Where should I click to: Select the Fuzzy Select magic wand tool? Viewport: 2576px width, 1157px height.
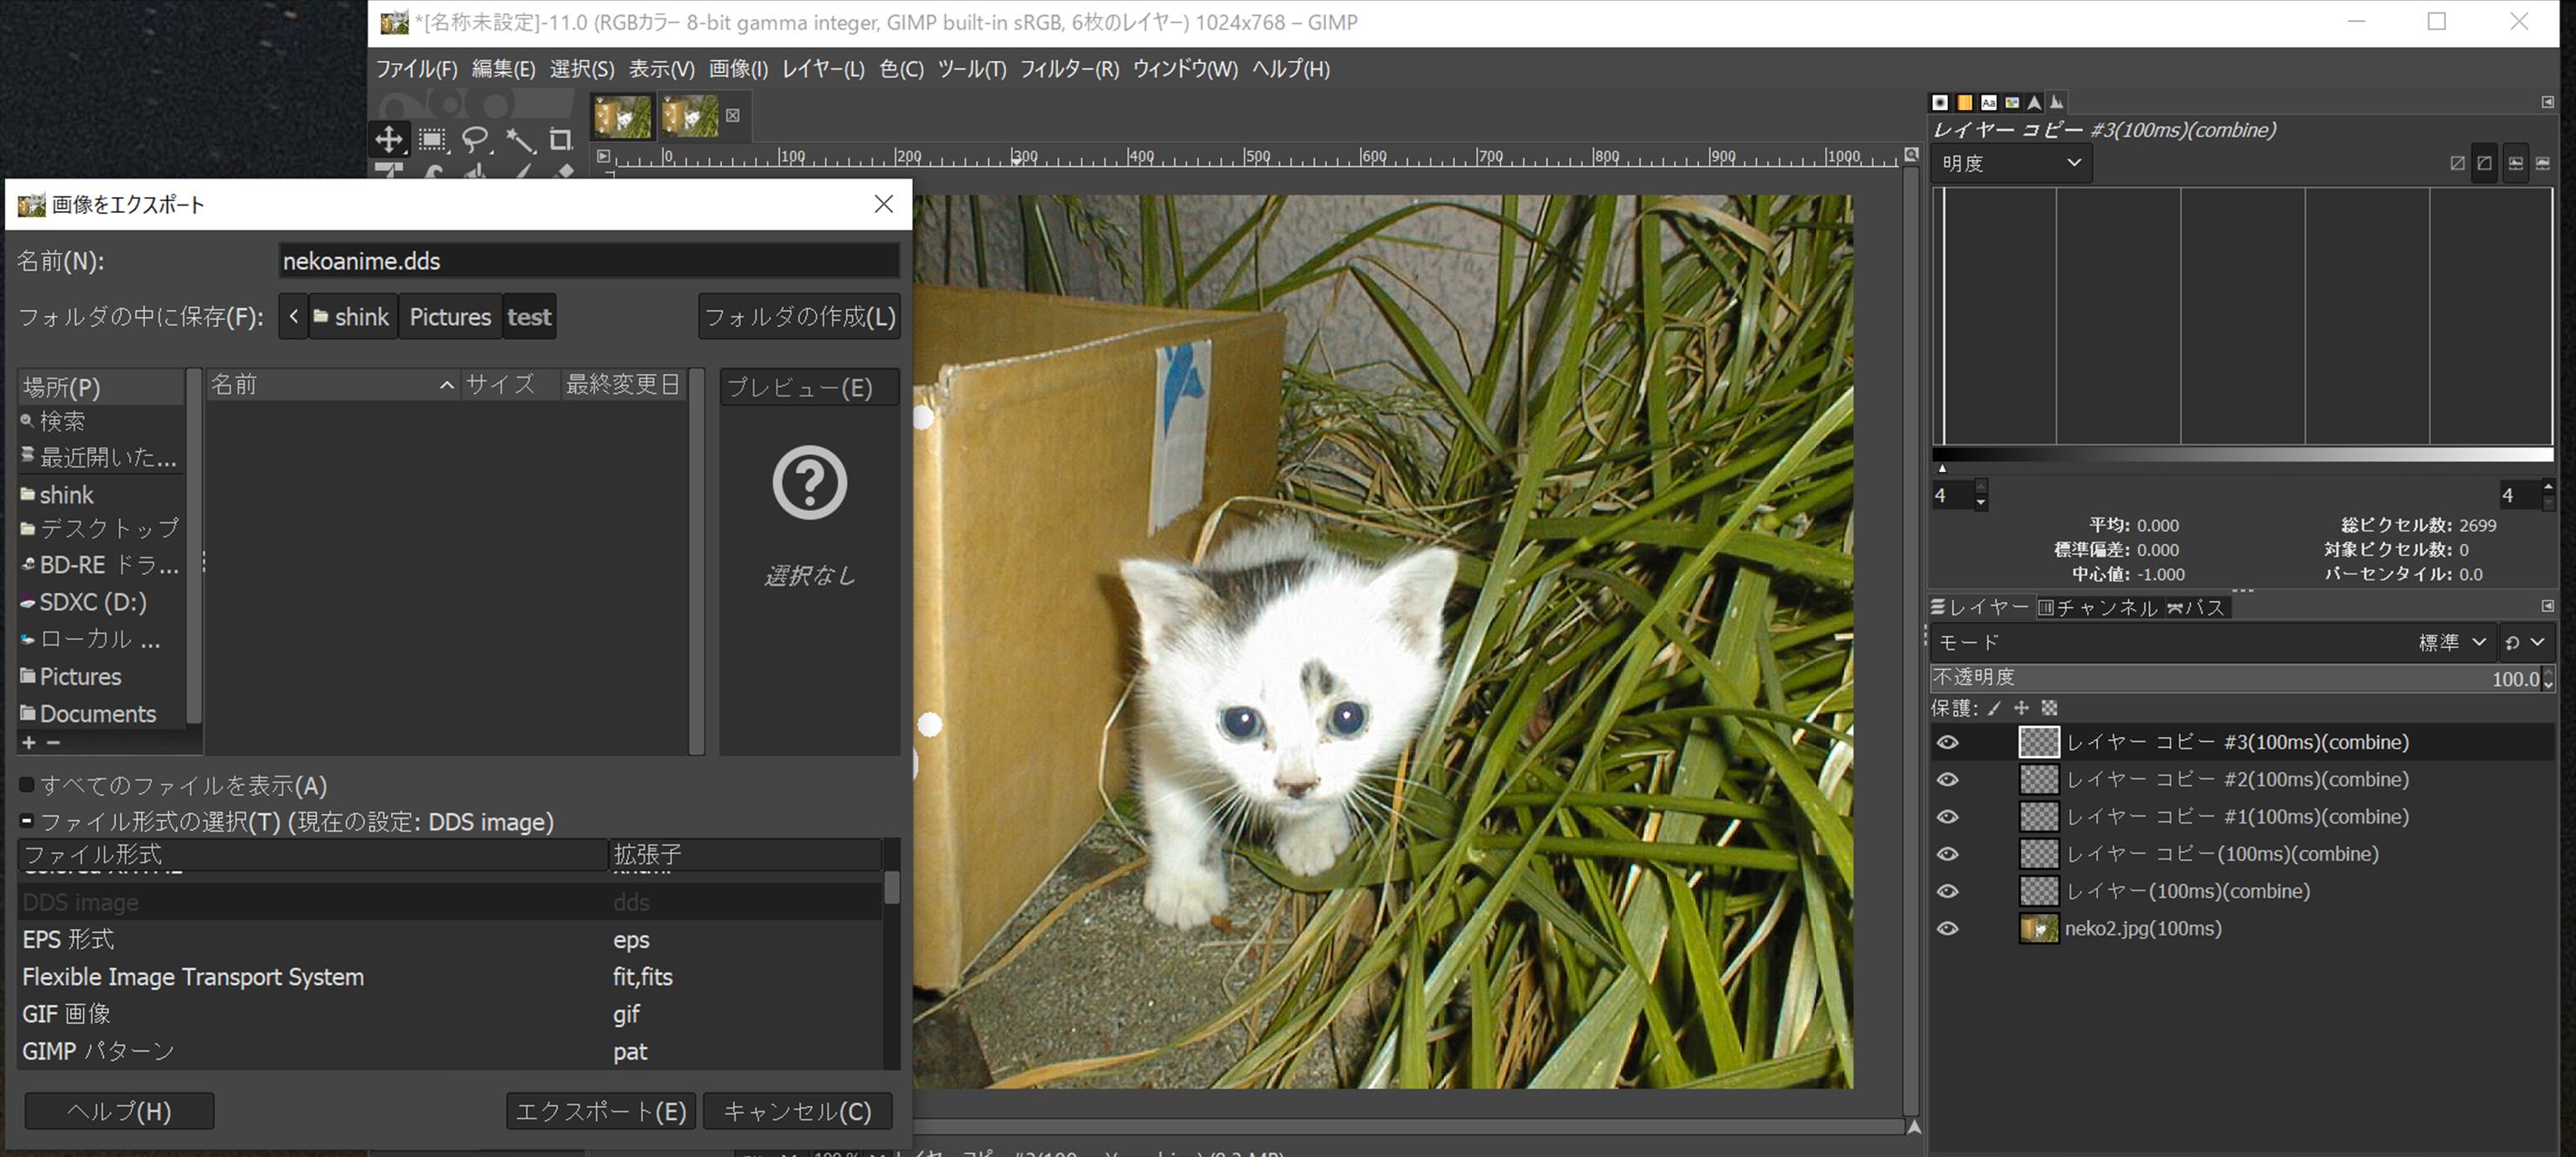point(519,139)
